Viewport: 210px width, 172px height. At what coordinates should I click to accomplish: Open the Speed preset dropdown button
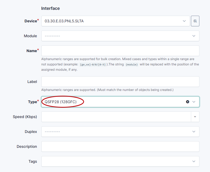195,117
